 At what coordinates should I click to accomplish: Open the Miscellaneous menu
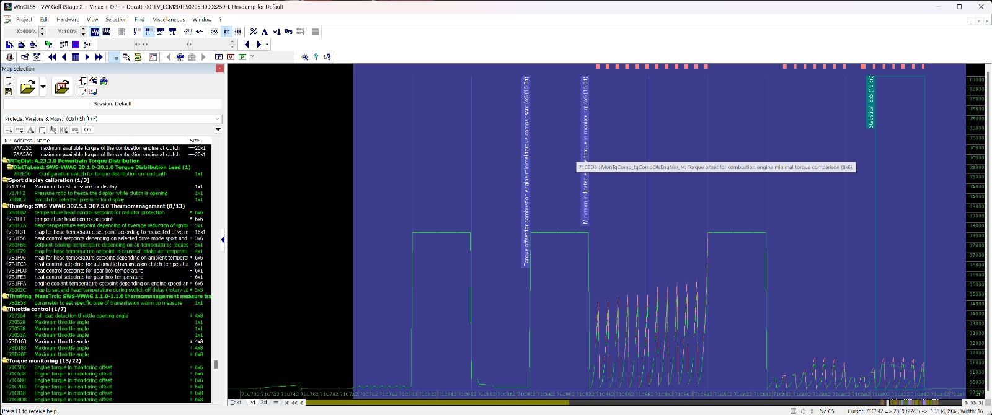[x=169, y=19]
